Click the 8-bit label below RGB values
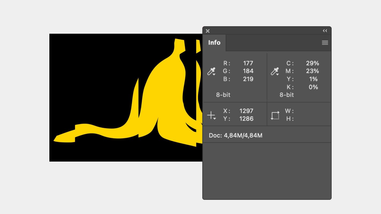The width and height of the screenshot is (381, 214). point(223,95)
